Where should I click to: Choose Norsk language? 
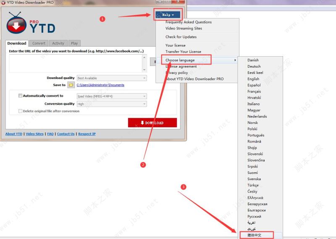[260, 123]
